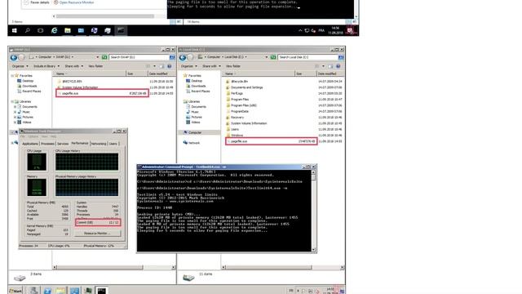Open Organize dropdown in Local Disk (C:) window
Image resolution: width=522 pixels, height=294 pixels.
pyautogui.click(x=188, y=66)
